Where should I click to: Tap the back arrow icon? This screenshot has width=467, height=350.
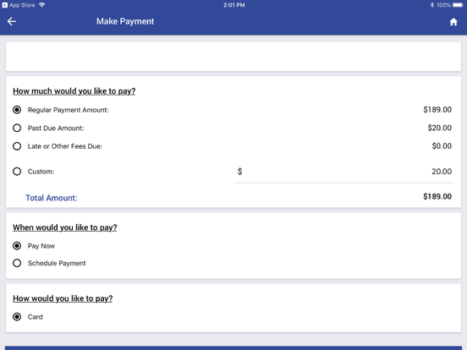[x=12, y=21]
